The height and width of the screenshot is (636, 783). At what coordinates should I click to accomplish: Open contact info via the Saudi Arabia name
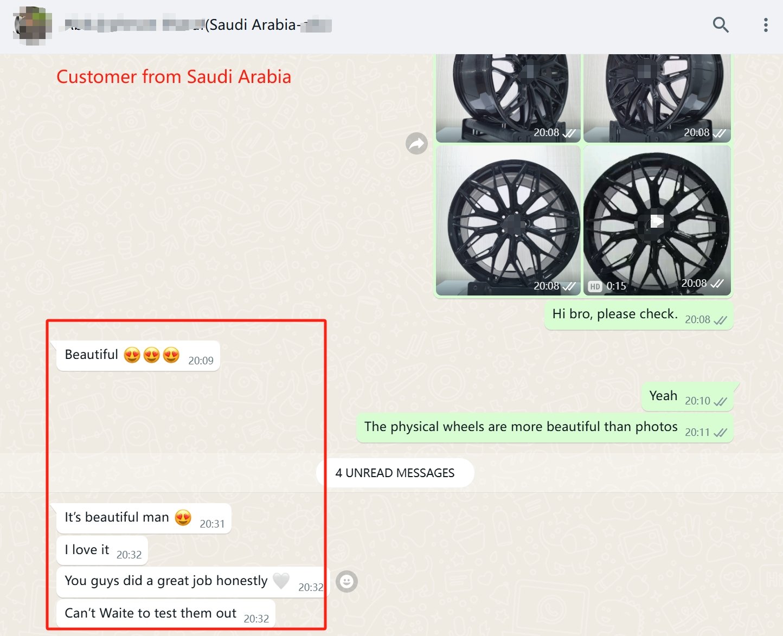pos(198,25)
